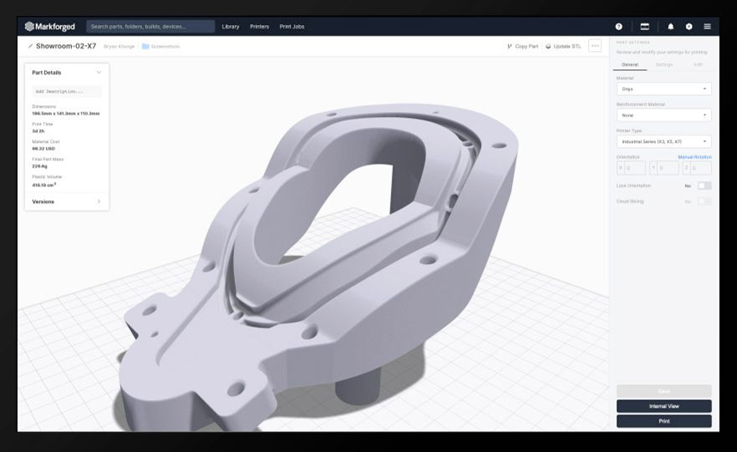Viewport: 737px width, 452px height.
Task: Expand the Versions section
Action: pyautogui.click(x=66, y=201)
